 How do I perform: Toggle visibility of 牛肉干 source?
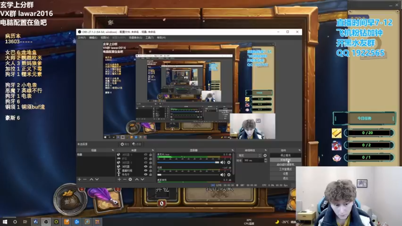pos(146,174)
